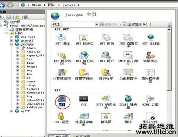The height and width of the screenshot is (137, 178).
Task: Select the Inc folder
Action: click(29, 74)
